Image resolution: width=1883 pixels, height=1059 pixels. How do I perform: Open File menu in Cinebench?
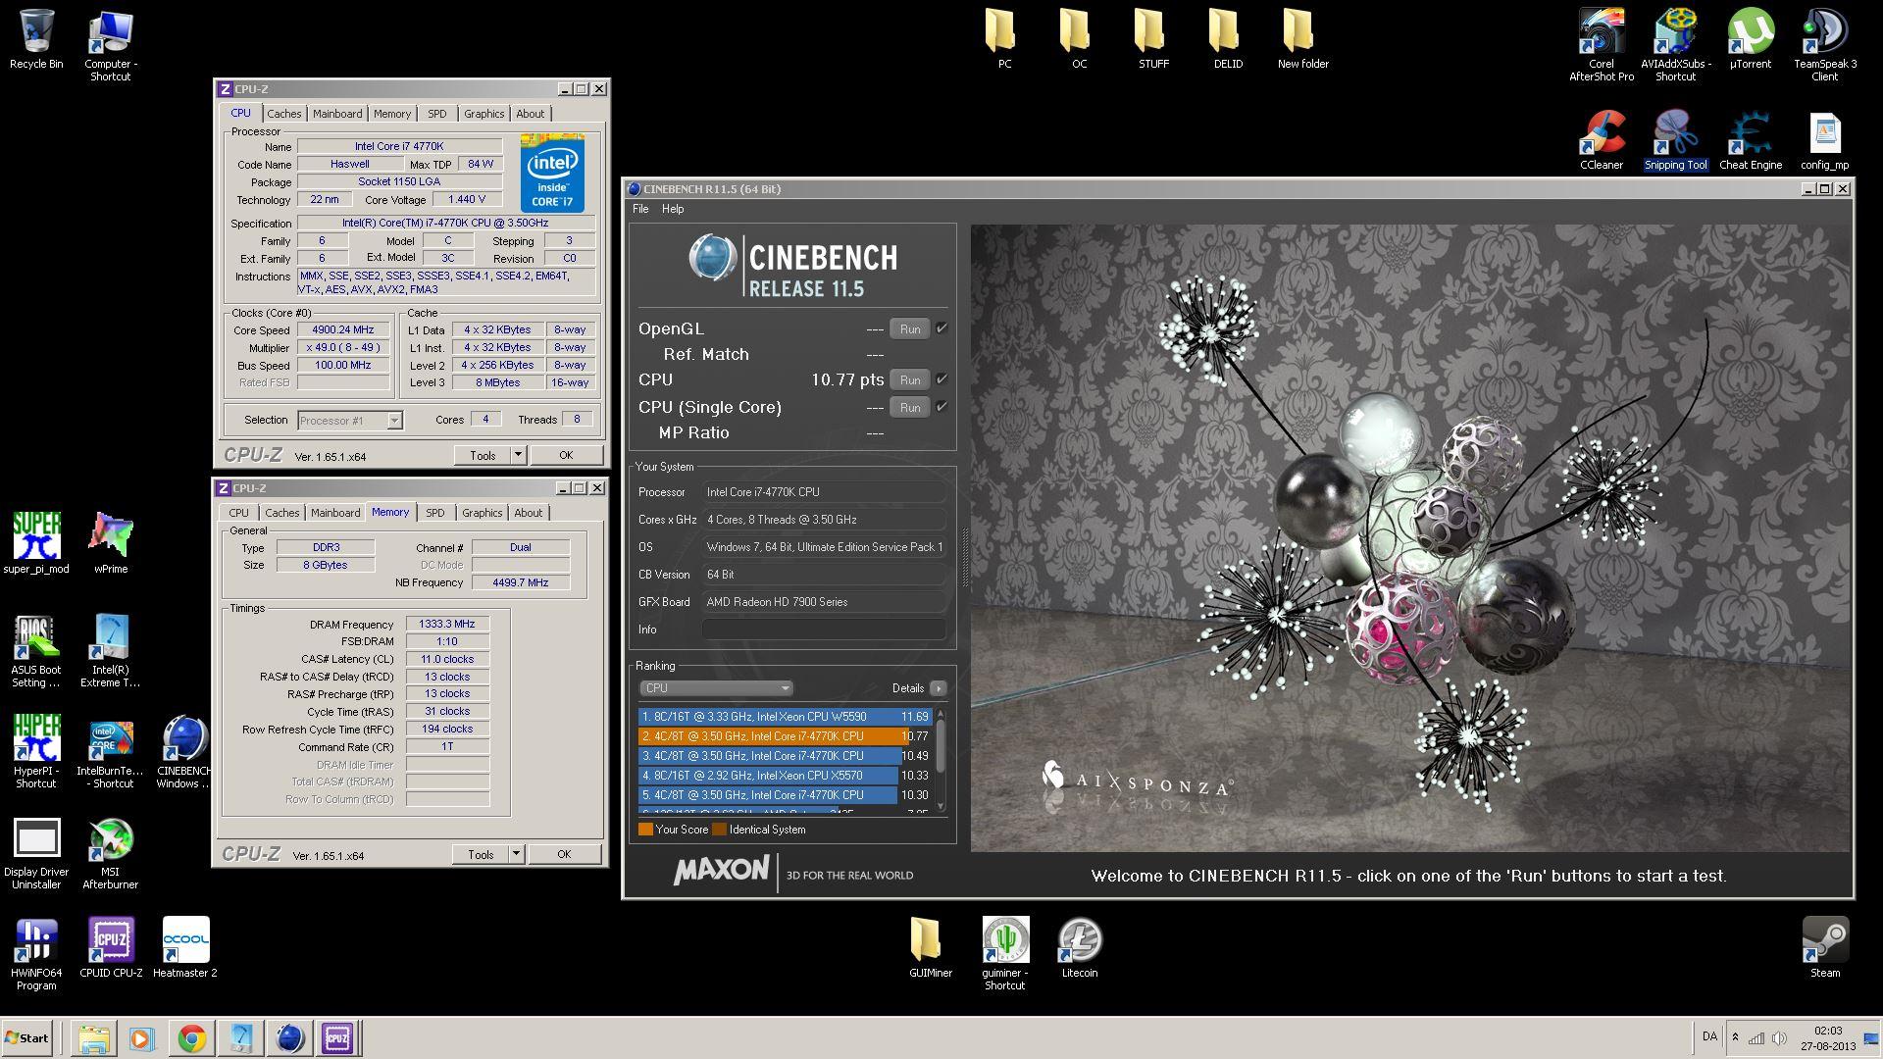[640, 209]
